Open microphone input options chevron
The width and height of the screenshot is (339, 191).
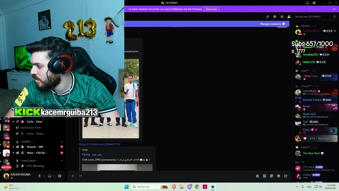(44, 176)
